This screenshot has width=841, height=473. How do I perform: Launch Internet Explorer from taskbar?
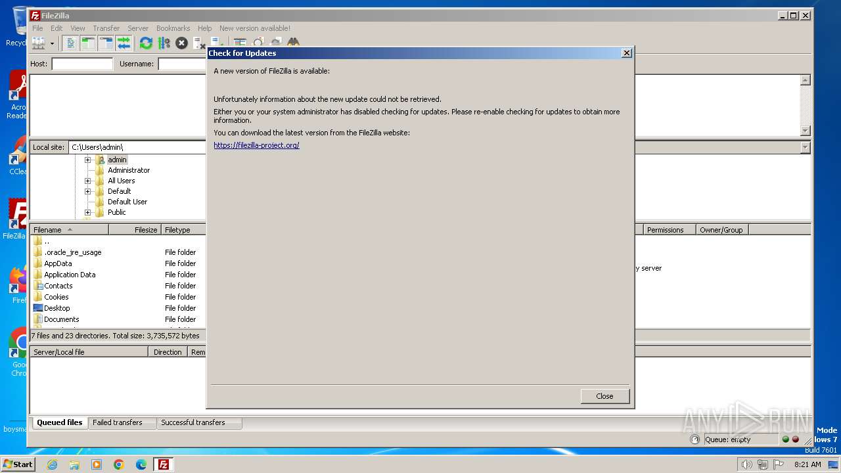52,464
